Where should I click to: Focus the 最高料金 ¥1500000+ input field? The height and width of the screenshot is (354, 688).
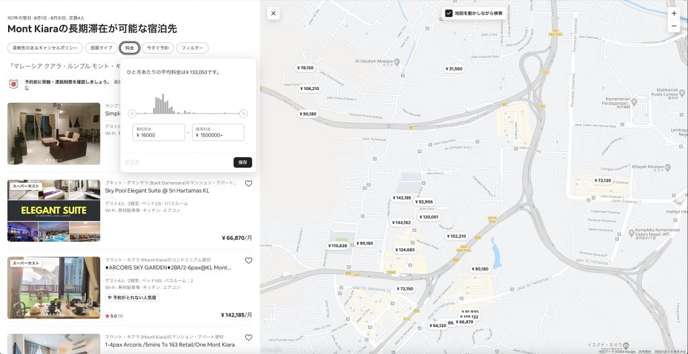click(x=218, y=132)
